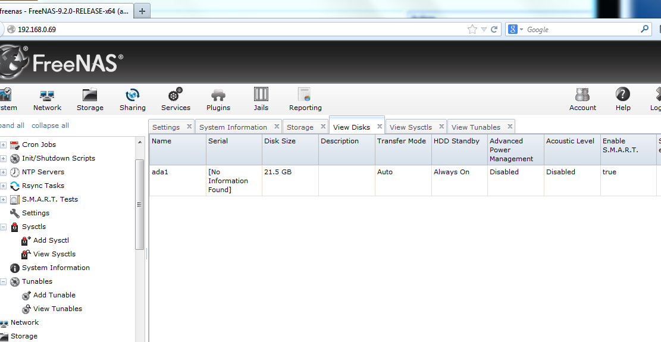Collapse the Tunables node
Viewport: 661px width, 342px height.
(4, 282)
